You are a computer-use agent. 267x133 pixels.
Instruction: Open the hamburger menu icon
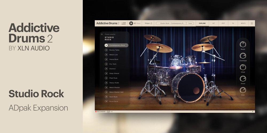pyautogui.click(x=252, y=23)
